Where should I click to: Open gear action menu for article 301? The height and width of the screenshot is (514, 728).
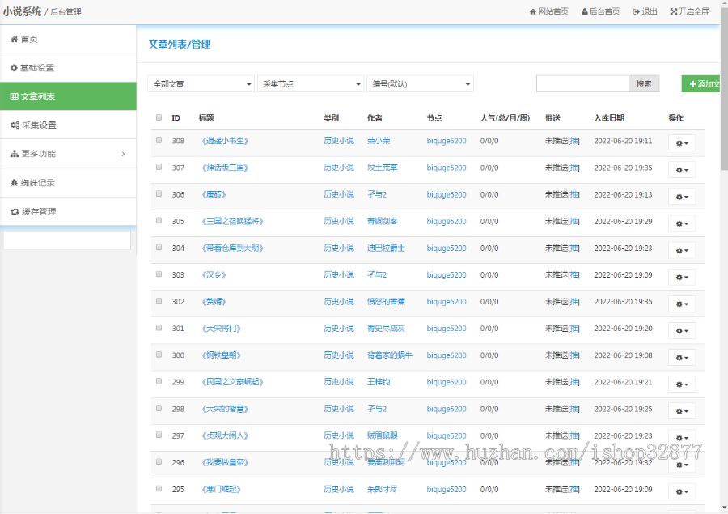tap(682, 331)
